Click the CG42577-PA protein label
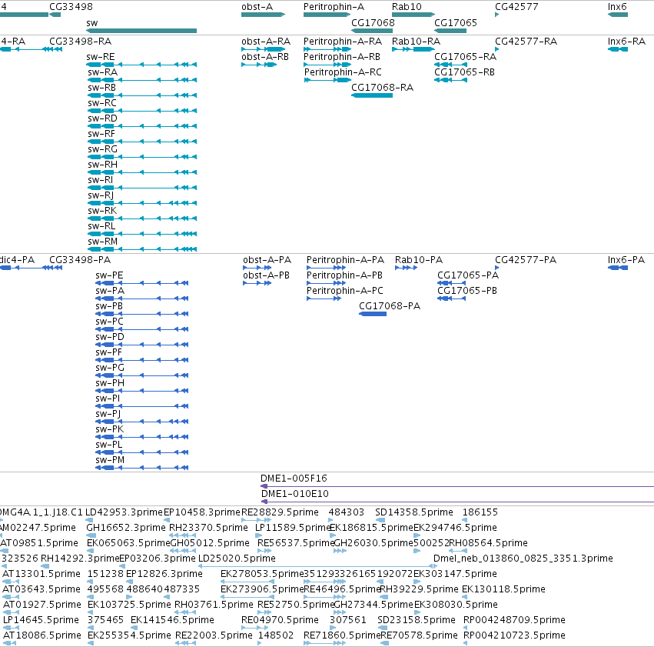Image resolution: width=654 pixels, height=647 pixels. 526,259
